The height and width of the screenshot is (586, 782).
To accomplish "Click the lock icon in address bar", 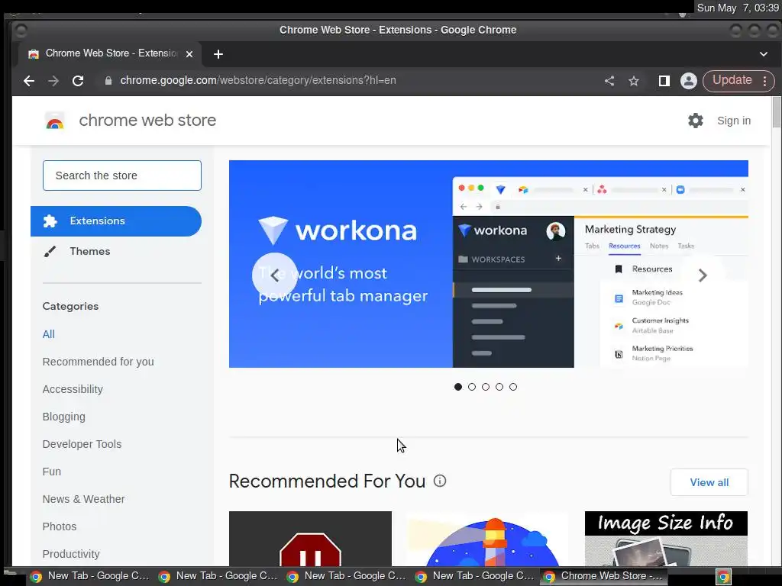I will 108,81.
